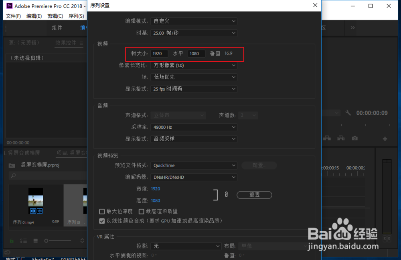Viewport: 401px width, 260px height.
Task: Open the 场 field order dropdown
Action: 194,77
